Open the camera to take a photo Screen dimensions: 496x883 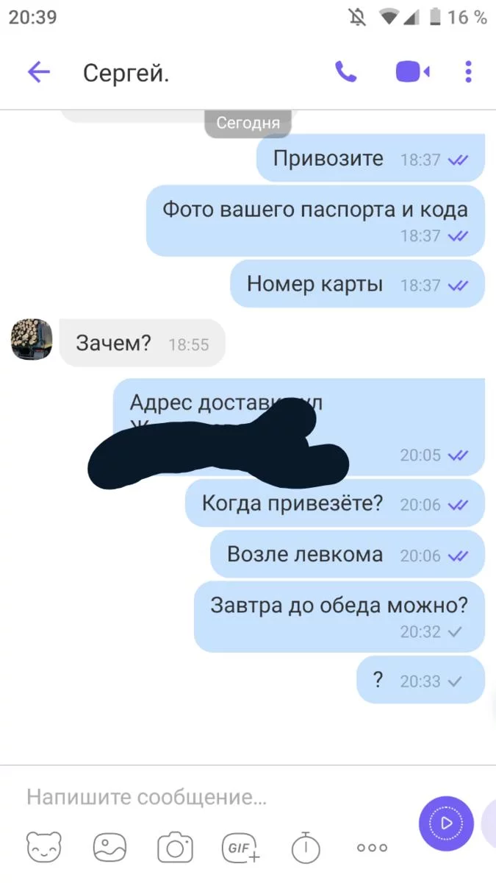click(x=175, y=848)
